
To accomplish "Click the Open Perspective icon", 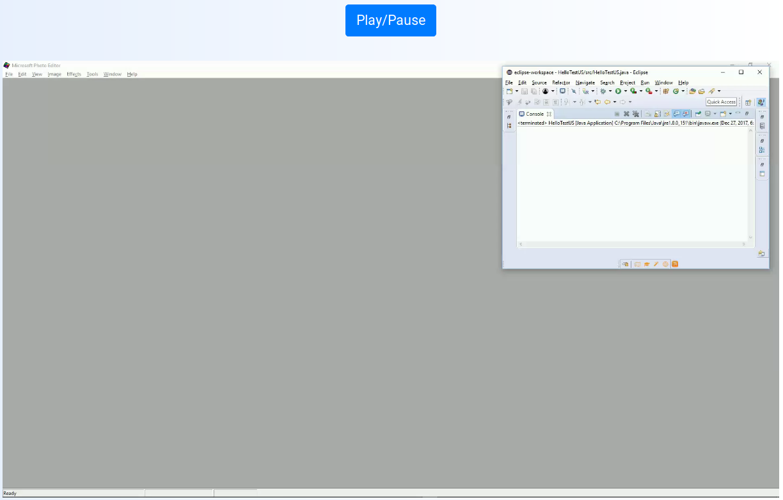I will 748,102.
